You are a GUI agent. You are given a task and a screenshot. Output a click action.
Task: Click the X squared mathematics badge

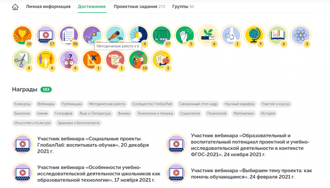click(x=92, y=60)
